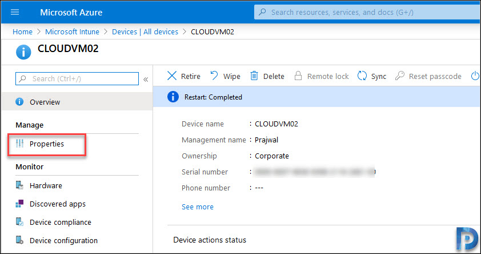Click the power icon at toolbar end
The width and height of the screenshot is (481, 254).
click(x=475, y=76)
